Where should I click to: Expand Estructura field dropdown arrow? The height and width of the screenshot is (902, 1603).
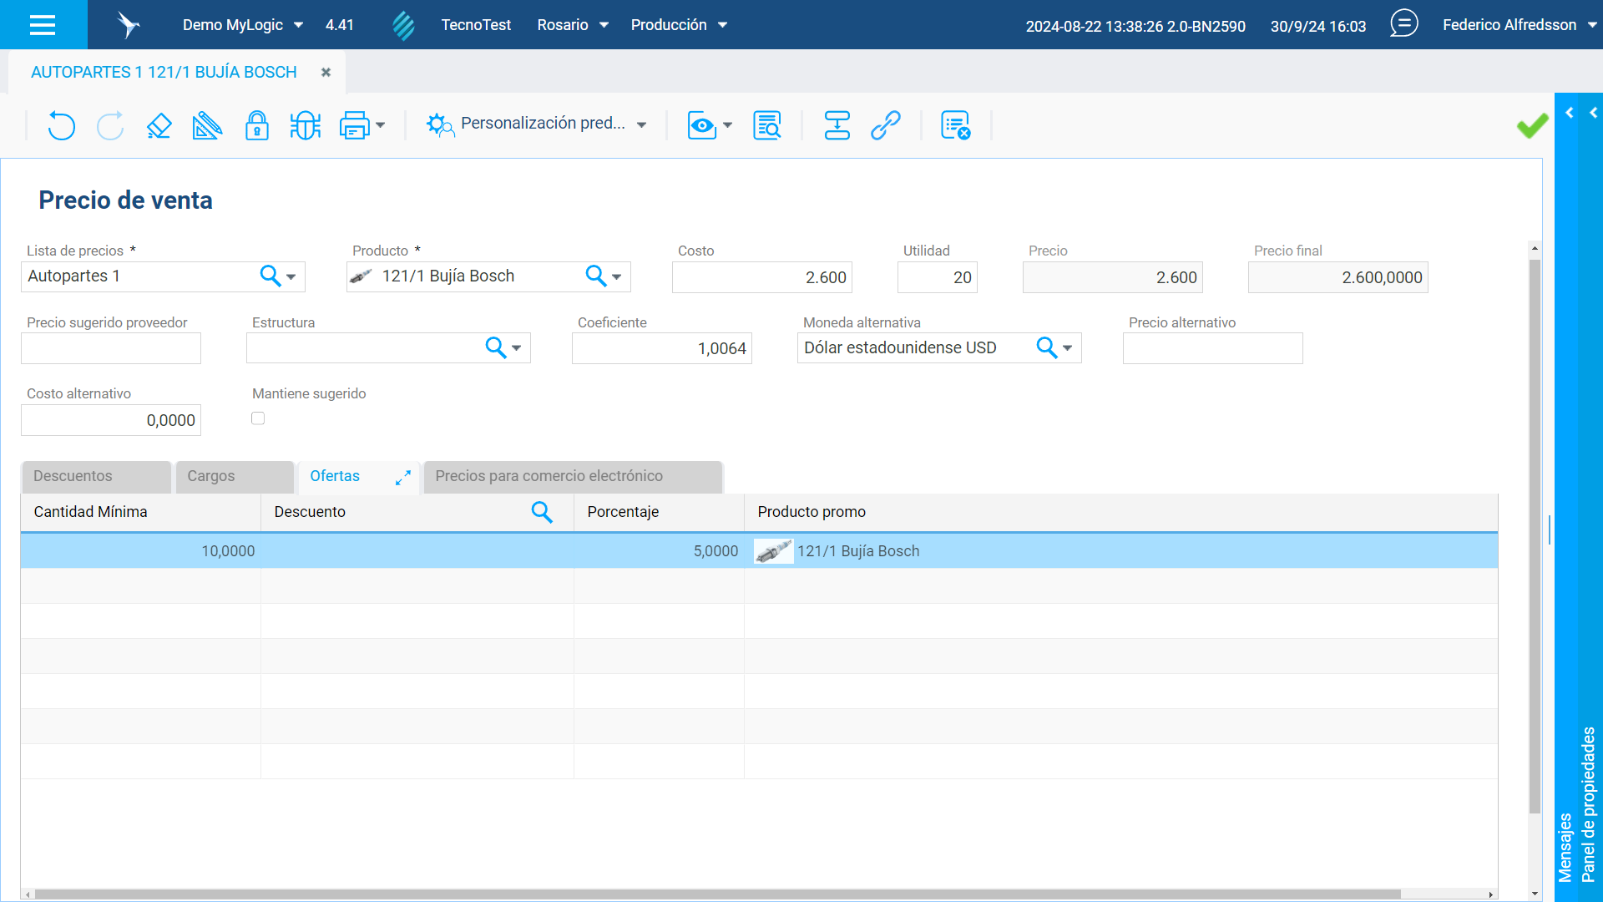(x=517, y=348)
